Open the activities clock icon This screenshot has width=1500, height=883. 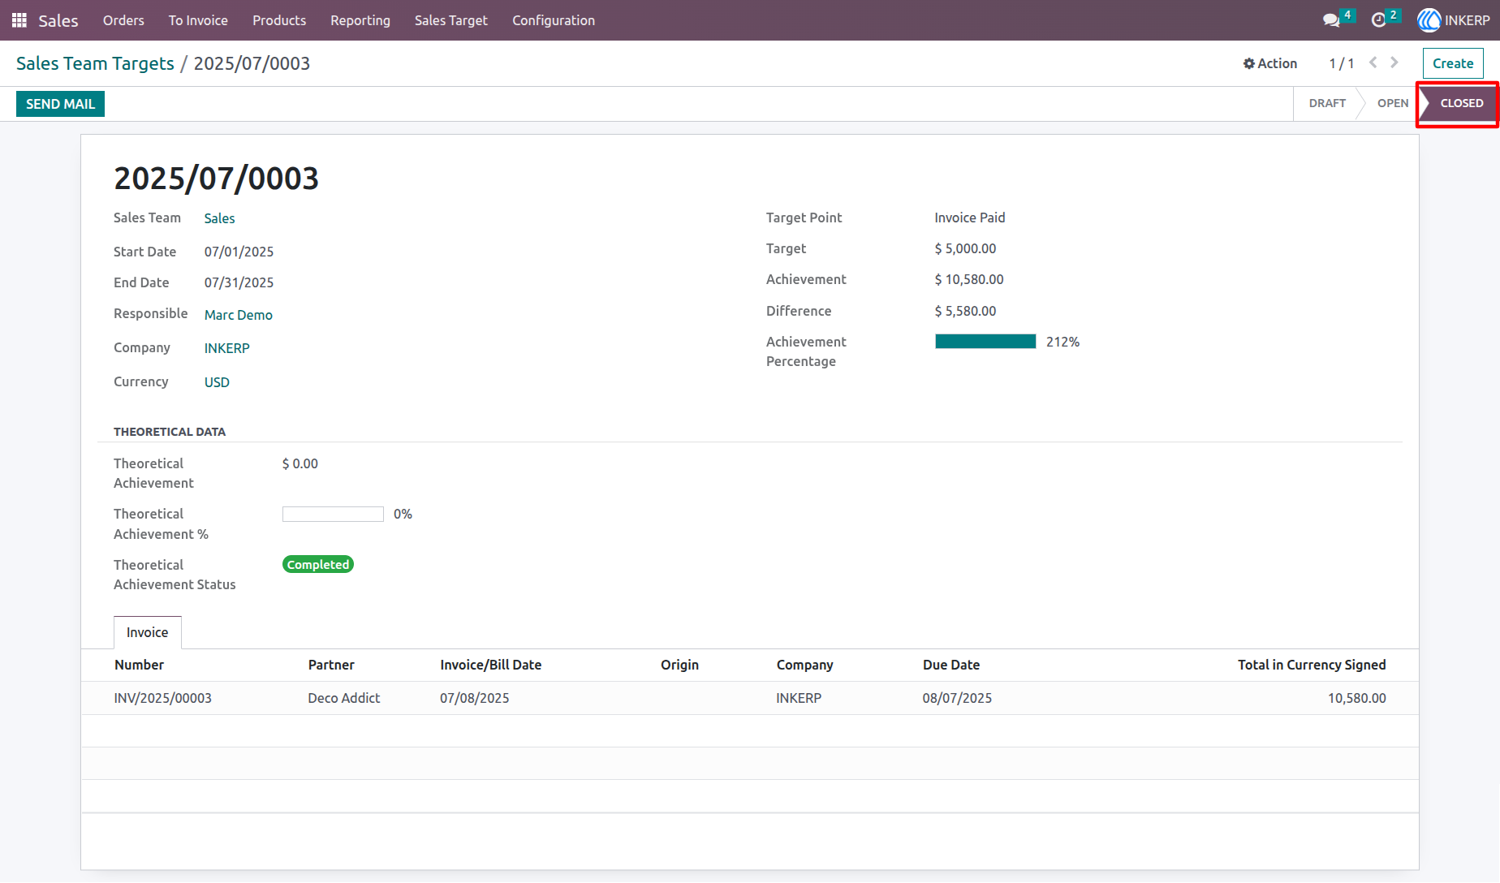1378,20
